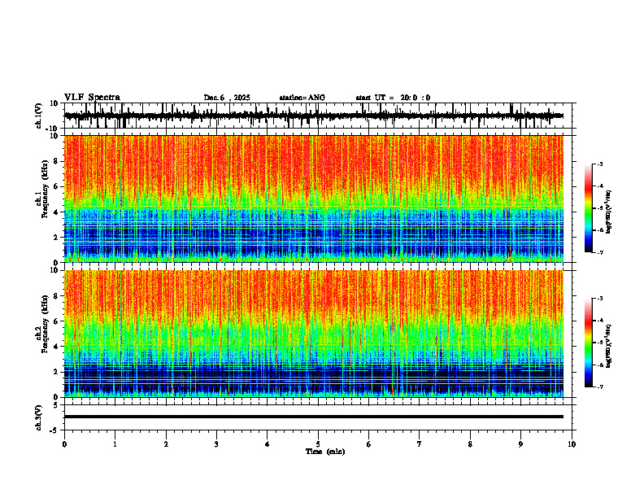Click the "ch.1 Frequency (kHz)" axis label
This screenshot has height=498, width=644.
point(42,189)
